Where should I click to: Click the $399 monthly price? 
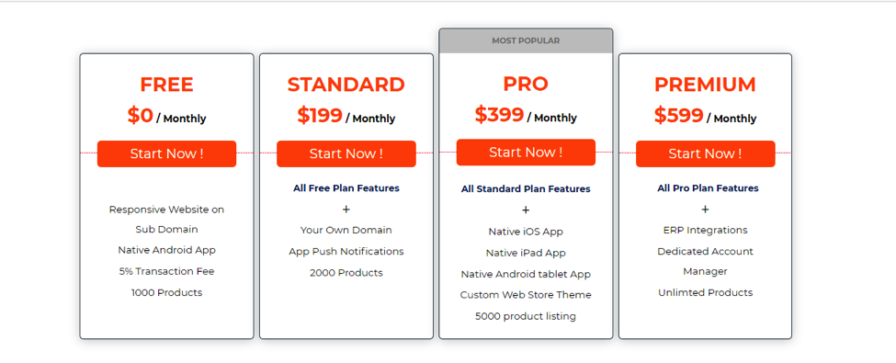click(526, 116)
